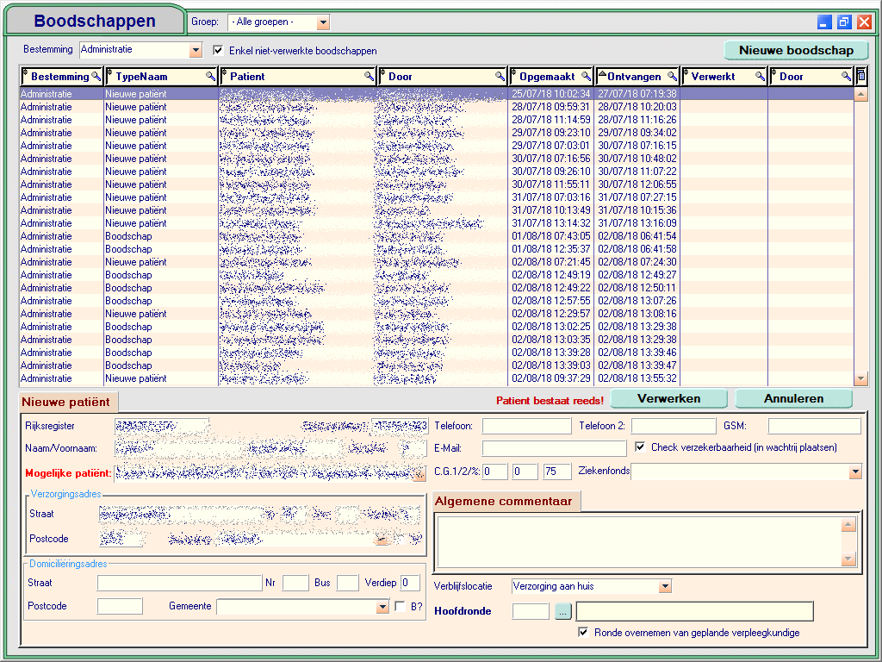
Task: Click search icon in Patient column header
Action: tap(369, 77)
